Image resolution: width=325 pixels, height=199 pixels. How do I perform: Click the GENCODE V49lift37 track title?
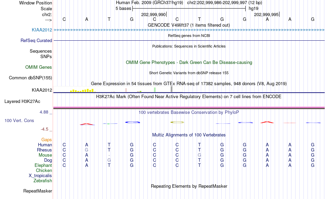[189, 25]
